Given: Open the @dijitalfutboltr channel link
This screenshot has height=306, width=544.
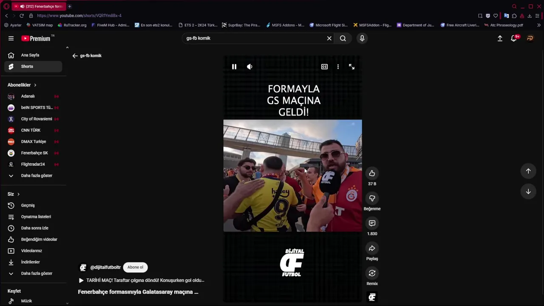Looking at the screenshot, I should [x=105, y=267].
